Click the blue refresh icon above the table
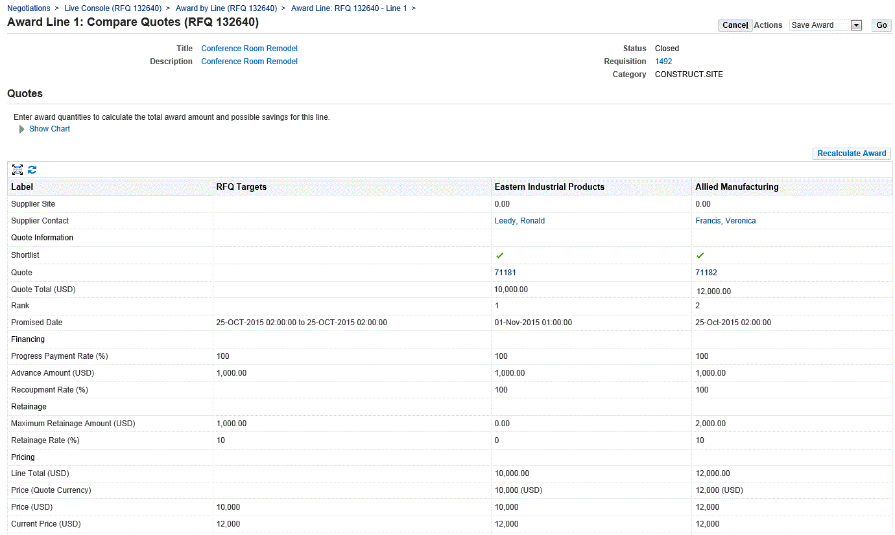The width and height of the screenshot is (895, 535). tap(32, 170)
